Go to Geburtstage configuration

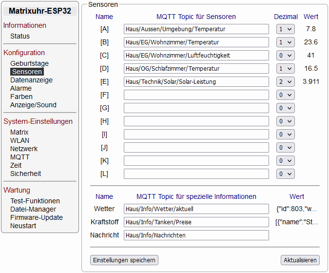point(29,63)
